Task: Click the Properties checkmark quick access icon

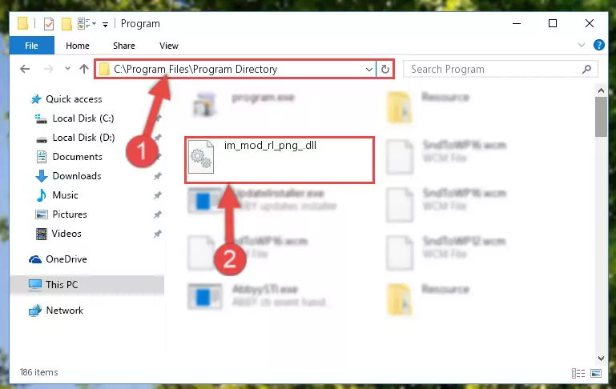Action: 49,24
